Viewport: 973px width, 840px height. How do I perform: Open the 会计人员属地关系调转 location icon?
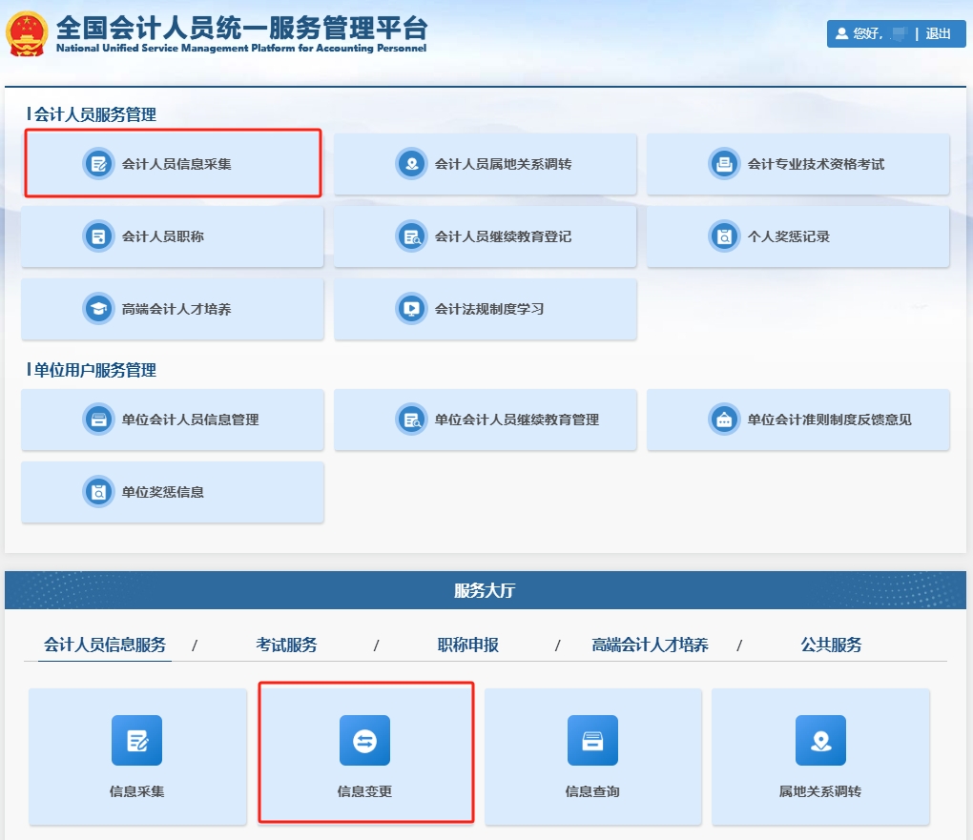[411, 164]
